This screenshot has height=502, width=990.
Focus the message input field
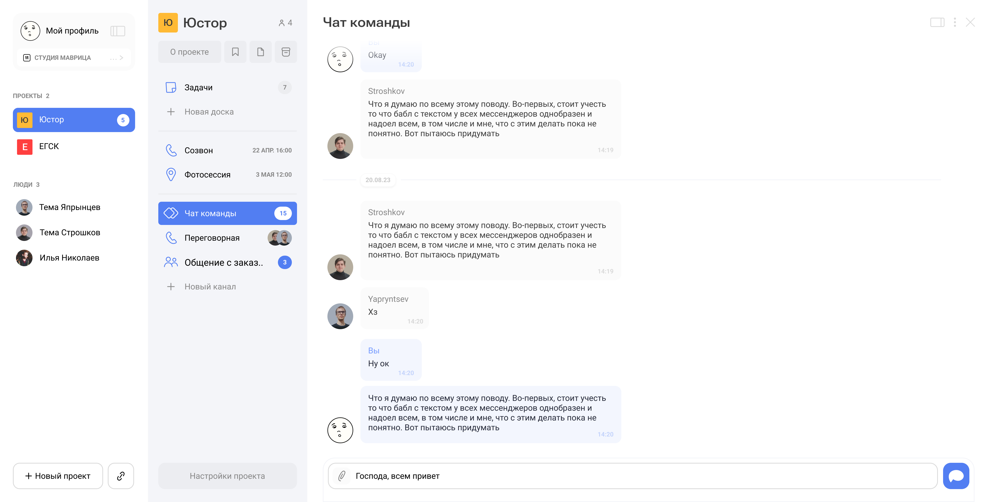(642, 476)
